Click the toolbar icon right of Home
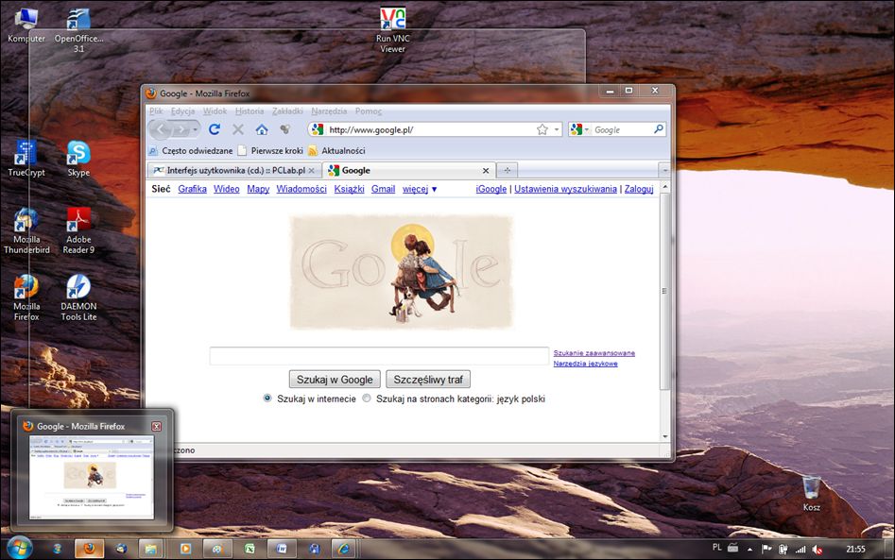This screenshot has height=560, width=895. 284,129
